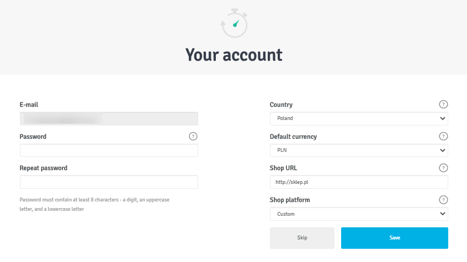Click the Country help question mark icon

point(443,104)
